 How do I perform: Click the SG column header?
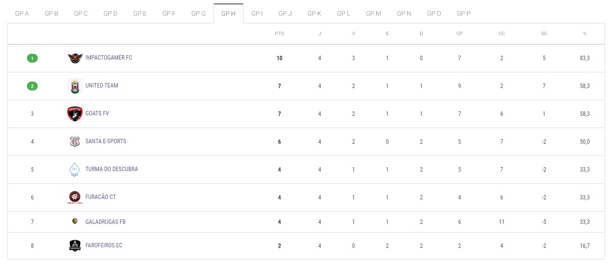tap(544, 34)
